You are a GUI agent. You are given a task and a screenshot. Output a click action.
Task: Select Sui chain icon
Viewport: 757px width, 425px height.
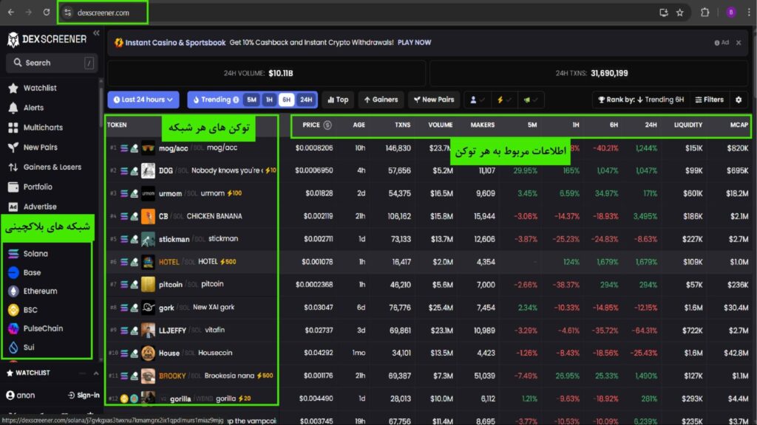click(13, 348)
